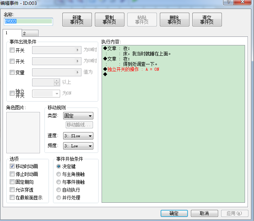The width and height of the screenshot is (254, 221).
Task: Select event page tab 1
Action: pyautogui.click(x=12, y=33)
